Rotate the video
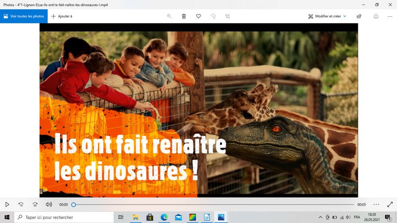This screenshot has height=223, width=397. click(x=213, y=16)
